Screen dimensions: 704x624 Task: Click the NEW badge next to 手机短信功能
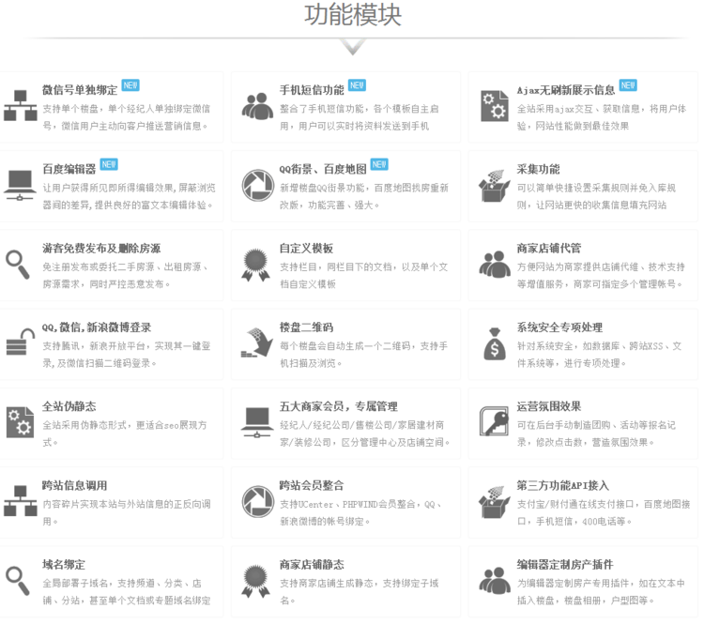(x=357, y=85)
